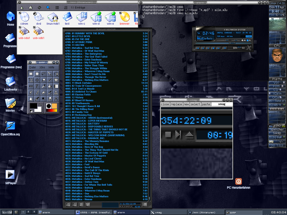Select the bucket fill tool in GIMP
The height and width of the screenshot is (215, 287).
[x=50, y=86]
